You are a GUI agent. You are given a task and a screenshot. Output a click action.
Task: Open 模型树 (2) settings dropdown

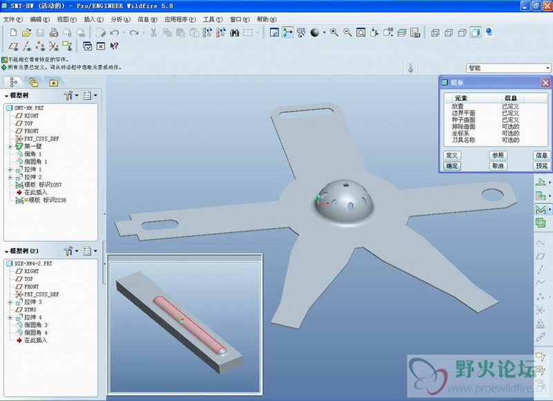[x=71, y=251]
